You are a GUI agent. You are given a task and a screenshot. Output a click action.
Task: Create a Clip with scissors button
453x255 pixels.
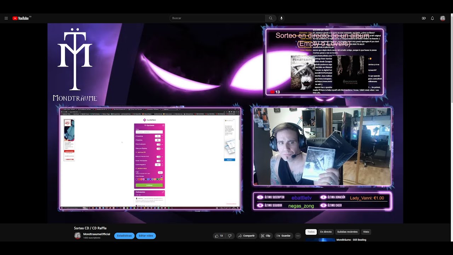coord(265,236)
